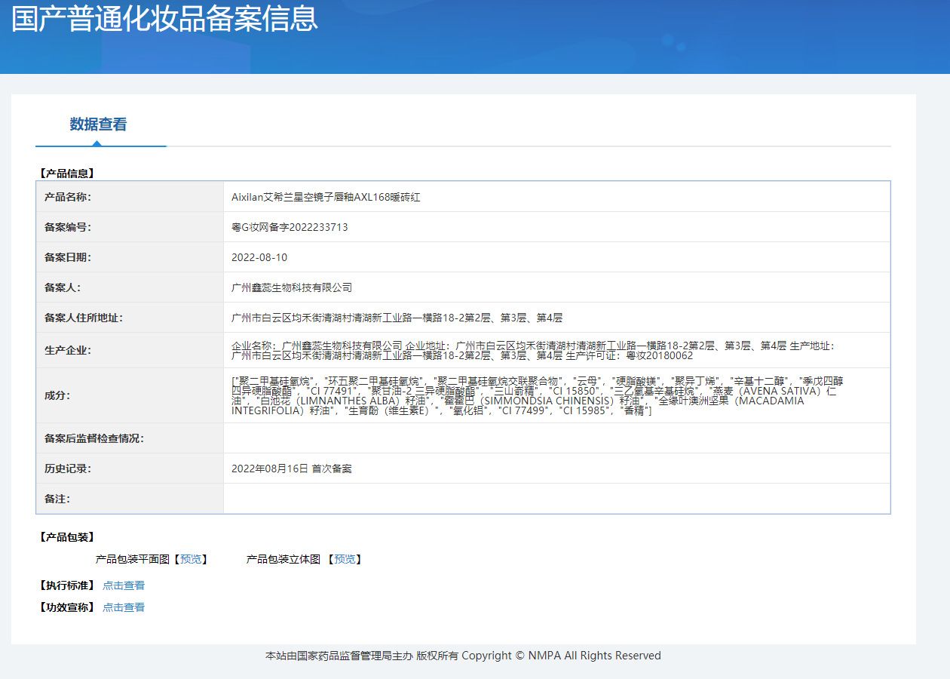Click the date value 2022-08-10
This screenshot has height=679, width=950.
(259, 257)
